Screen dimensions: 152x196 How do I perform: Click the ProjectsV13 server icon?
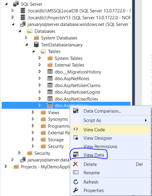click(23, 18)
